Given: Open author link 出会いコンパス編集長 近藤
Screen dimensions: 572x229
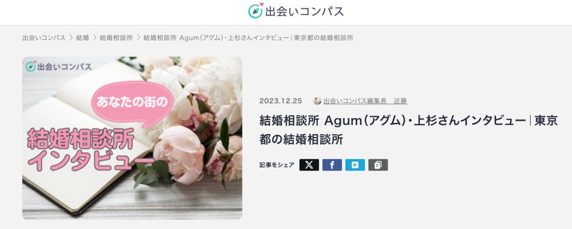Looking at the screenshot, I should (x=365, y=101).
